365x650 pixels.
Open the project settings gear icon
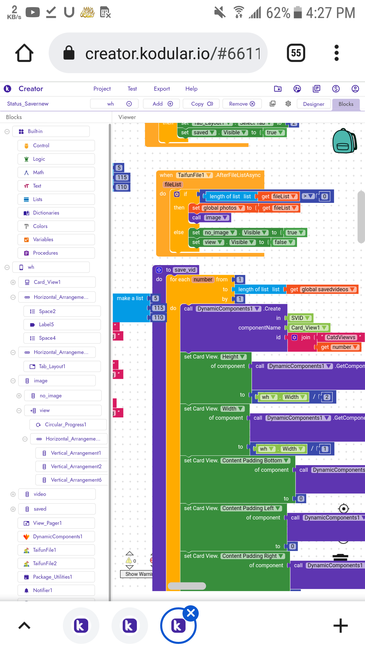288,104
